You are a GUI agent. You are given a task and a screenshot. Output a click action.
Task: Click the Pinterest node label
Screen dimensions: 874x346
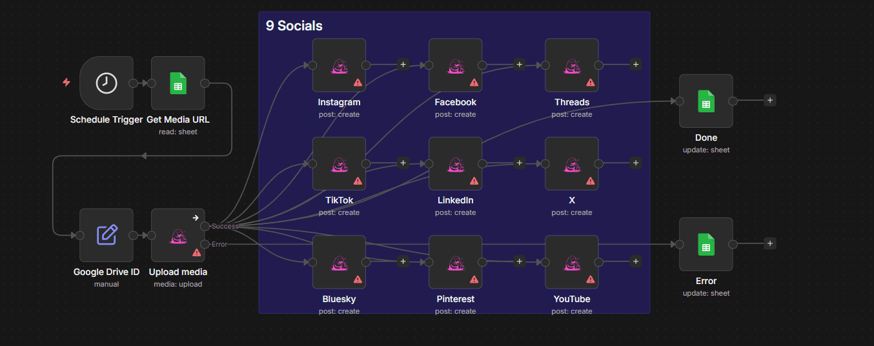click(x=456, y=299)
